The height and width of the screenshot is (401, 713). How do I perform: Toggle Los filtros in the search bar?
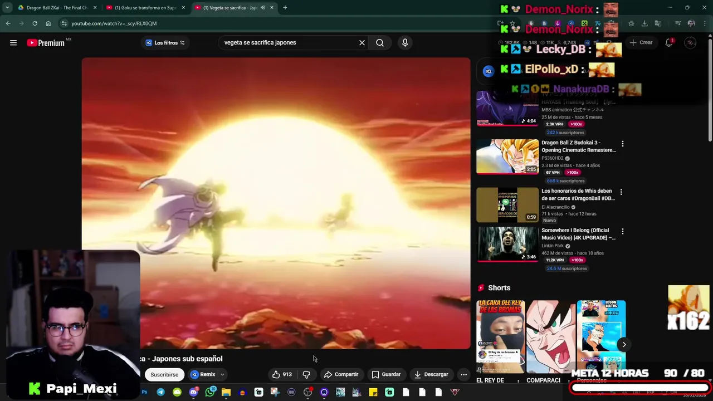pos(165,43)
